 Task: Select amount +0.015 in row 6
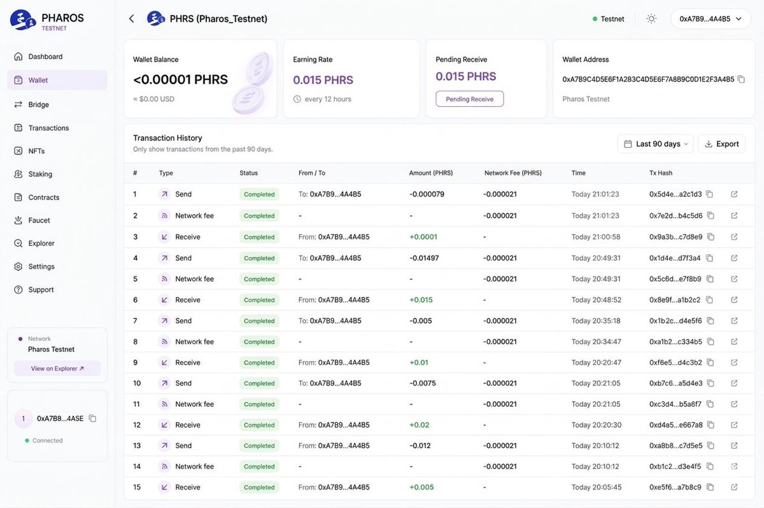click(421, 299)
